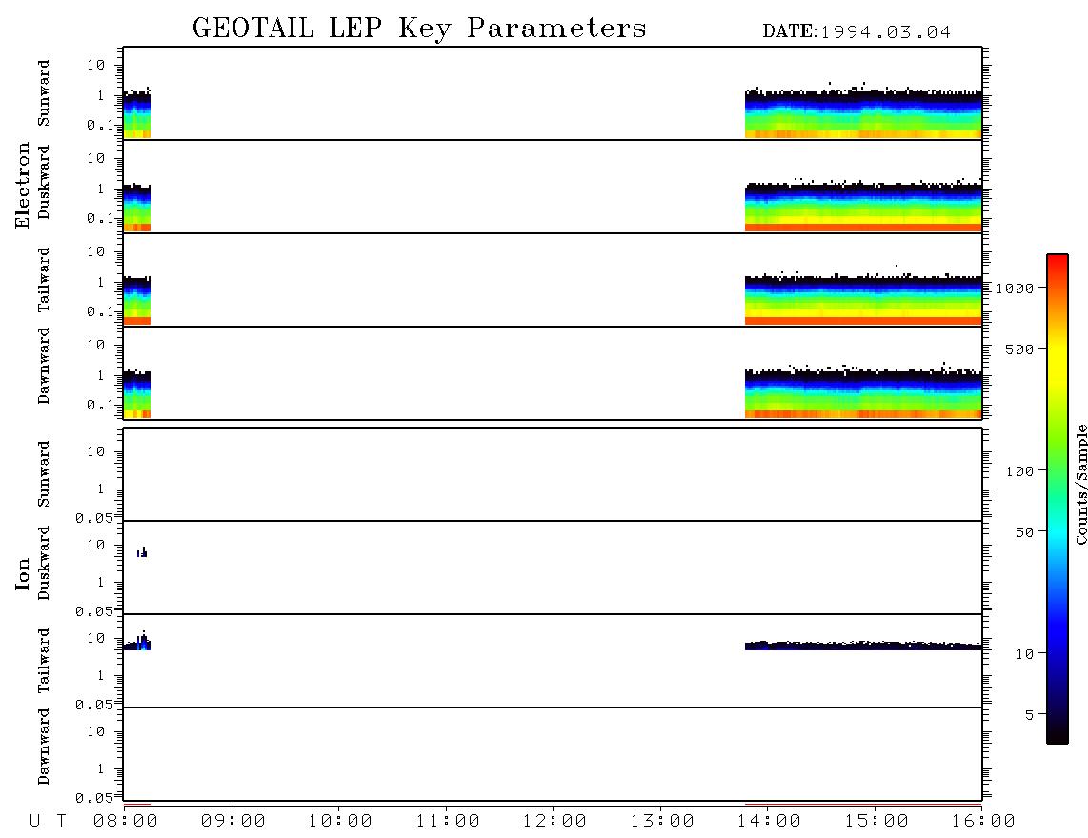Click the '11:00' time tick label
Viewport: 1088px width, 838px height.
[x=448, y=821]
